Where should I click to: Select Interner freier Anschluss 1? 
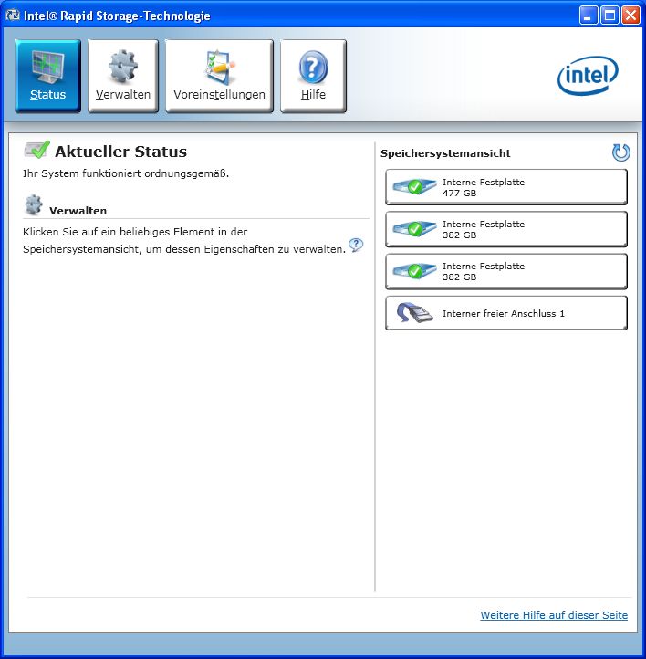click(x=506, y=313)
